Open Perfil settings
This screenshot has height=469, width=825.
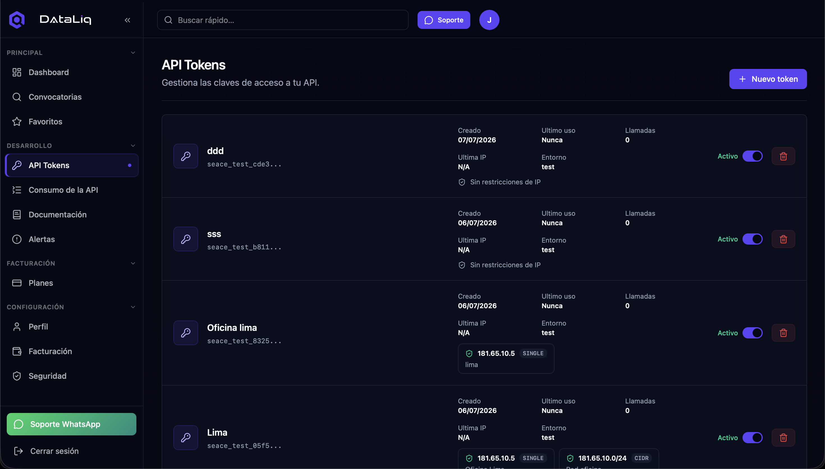[72, 327]
